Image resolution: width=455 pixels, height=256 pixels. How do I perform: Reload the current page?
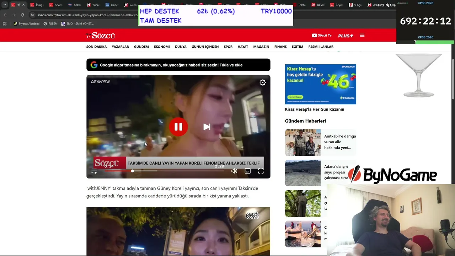[x=22, y=15]
